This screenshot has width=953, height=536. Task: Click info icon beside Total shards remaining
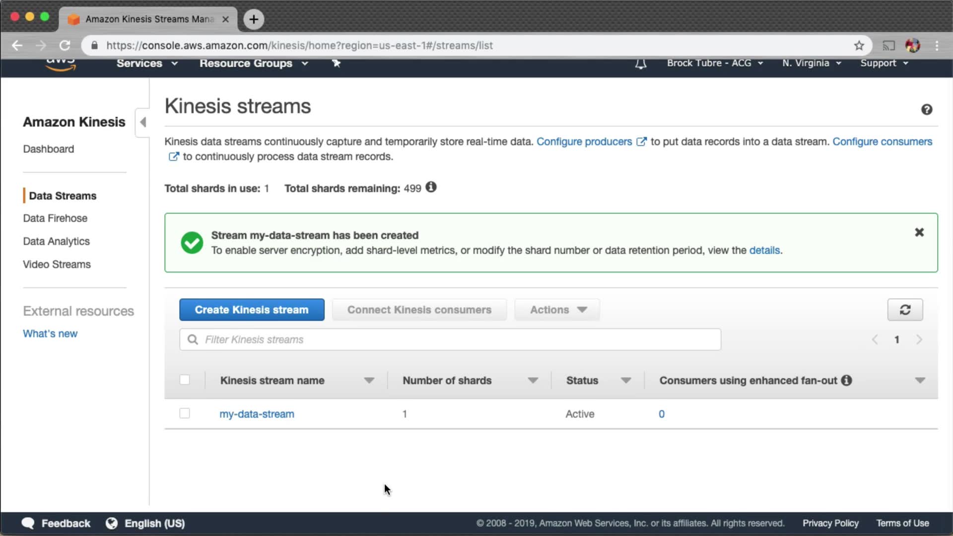[x=431, y=188]
